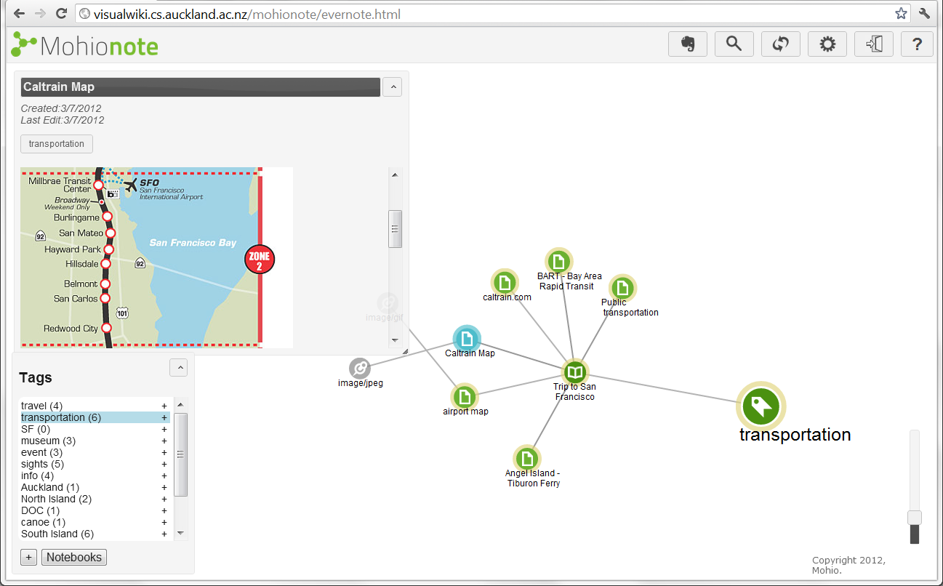Screen dimensions: 943x586
Task: Collapse the Caltrain Map note panel
Action: pos(392,87)
